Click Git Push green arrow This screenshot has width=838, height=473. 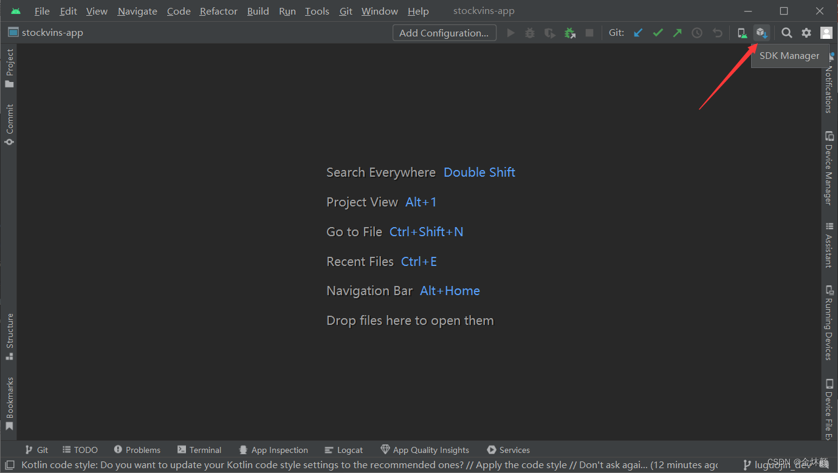pos(677,33)
